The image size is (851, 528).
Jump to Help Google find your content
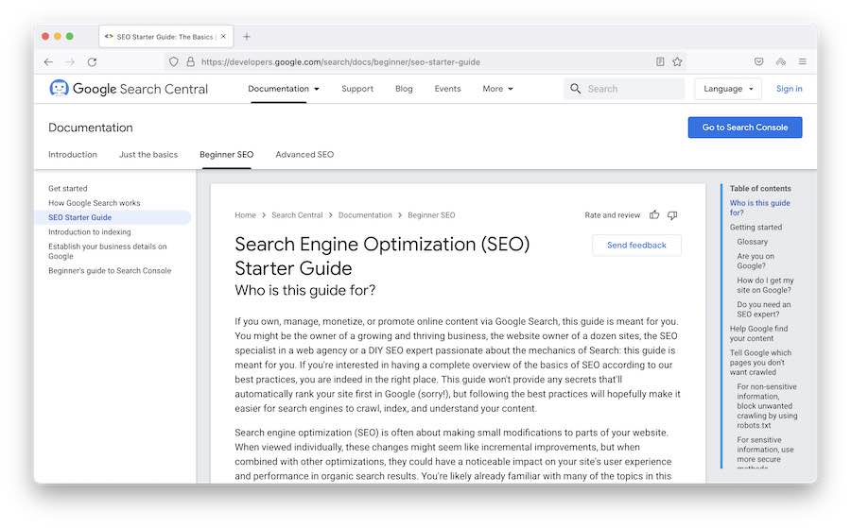758,333
